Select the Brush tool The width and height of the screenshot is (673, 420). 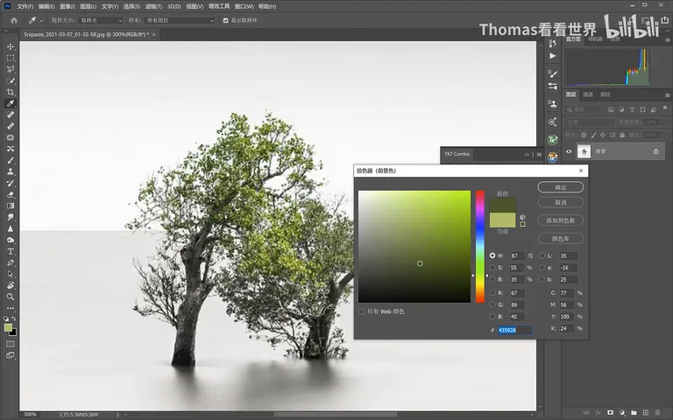pos(11,160)
